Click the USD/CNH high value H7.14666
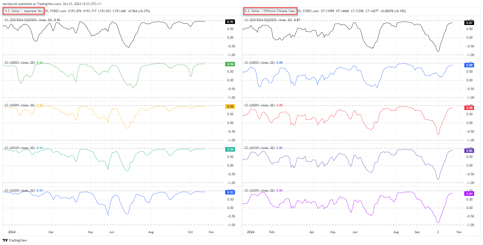The height and width of the screenshot is (245, 483). (x=342, y=11)
